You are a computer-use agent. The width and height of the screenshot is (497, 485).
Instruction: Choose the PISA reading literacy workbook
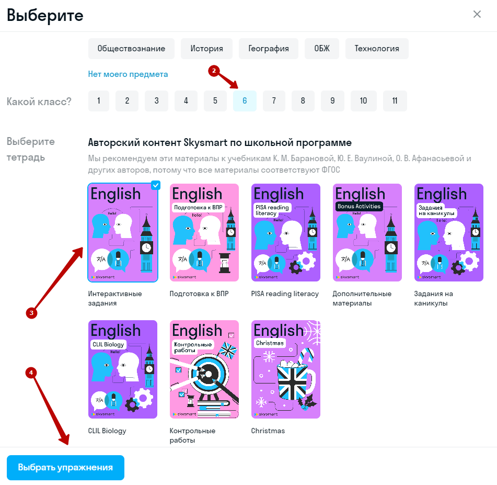coord(286,233)
